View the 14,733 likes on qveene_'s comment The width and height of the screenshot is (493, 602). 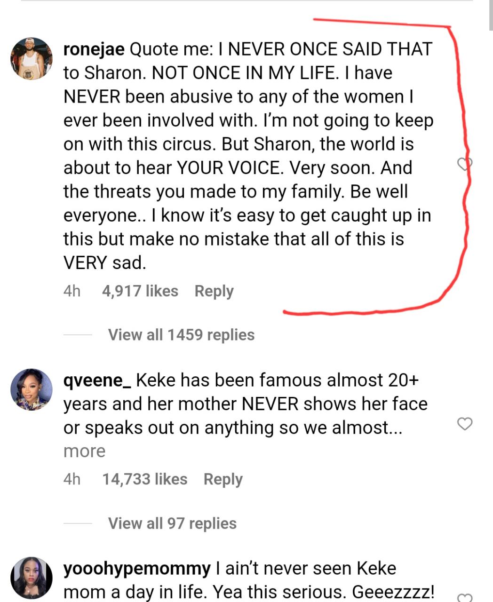pyautogui.click(x=144, y=479)
